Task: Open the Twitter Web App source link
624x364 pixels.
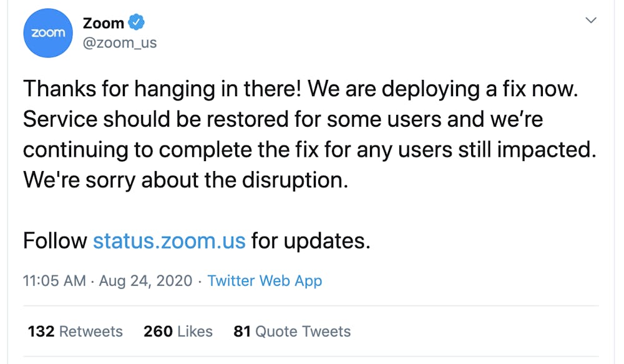Action: click(x=265, y=280)
